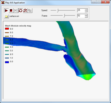Decrease Frame with the down spinner arrow

click(86, 17)
